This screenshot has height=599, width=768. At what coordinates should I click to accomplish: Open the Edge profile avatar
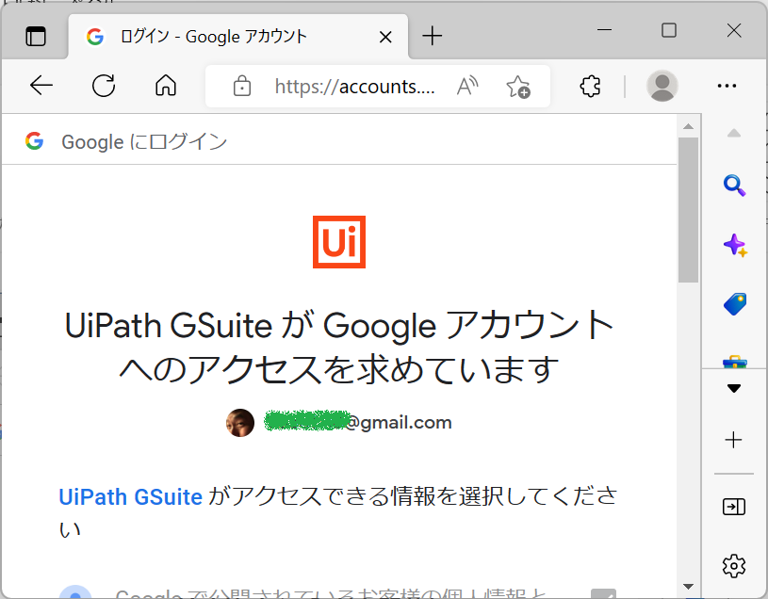coord(662,86)
